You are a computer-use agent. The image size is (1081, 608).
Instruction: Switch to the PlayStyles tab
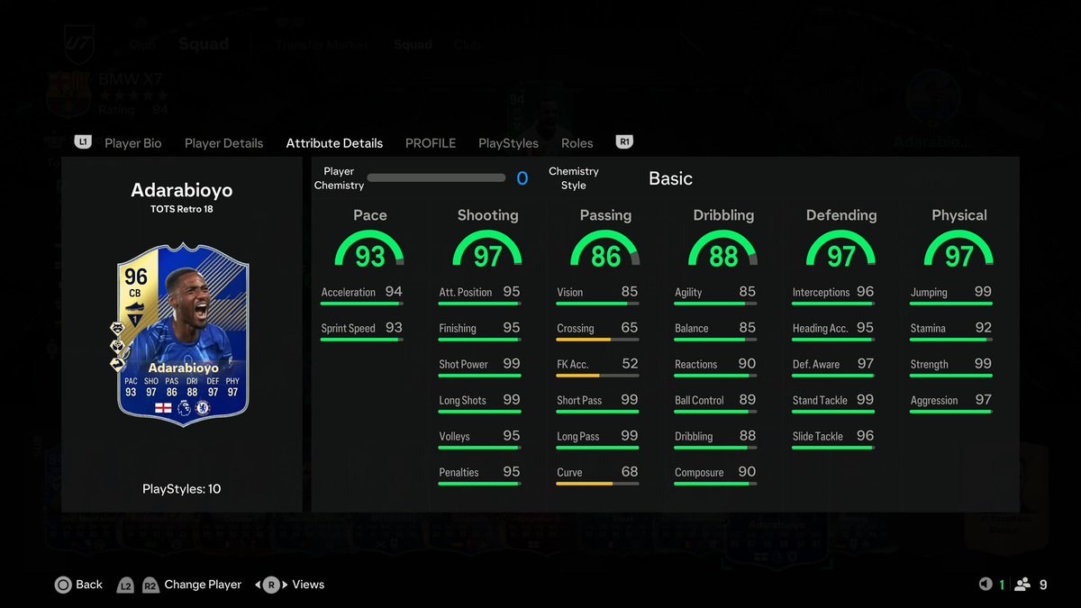click(x=508, y=143)
